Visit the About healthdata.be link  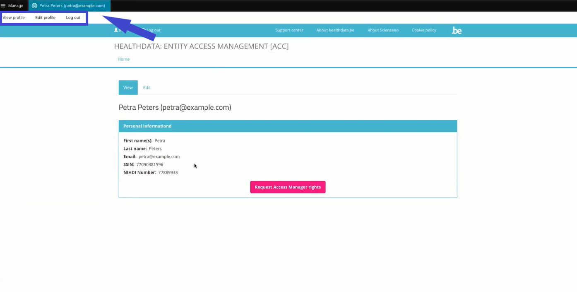[x=335, y=30]
